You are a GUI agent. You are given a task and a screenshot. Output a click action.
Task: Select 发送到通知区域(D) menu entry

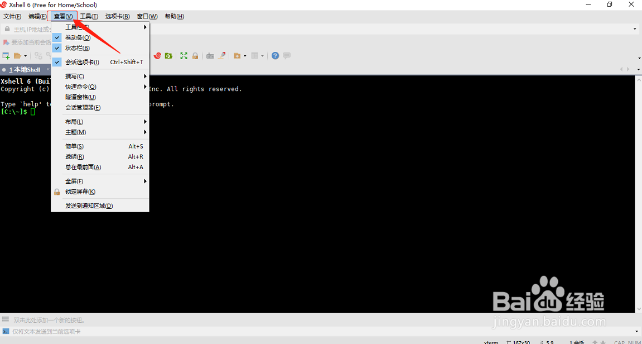coord(100,206)
